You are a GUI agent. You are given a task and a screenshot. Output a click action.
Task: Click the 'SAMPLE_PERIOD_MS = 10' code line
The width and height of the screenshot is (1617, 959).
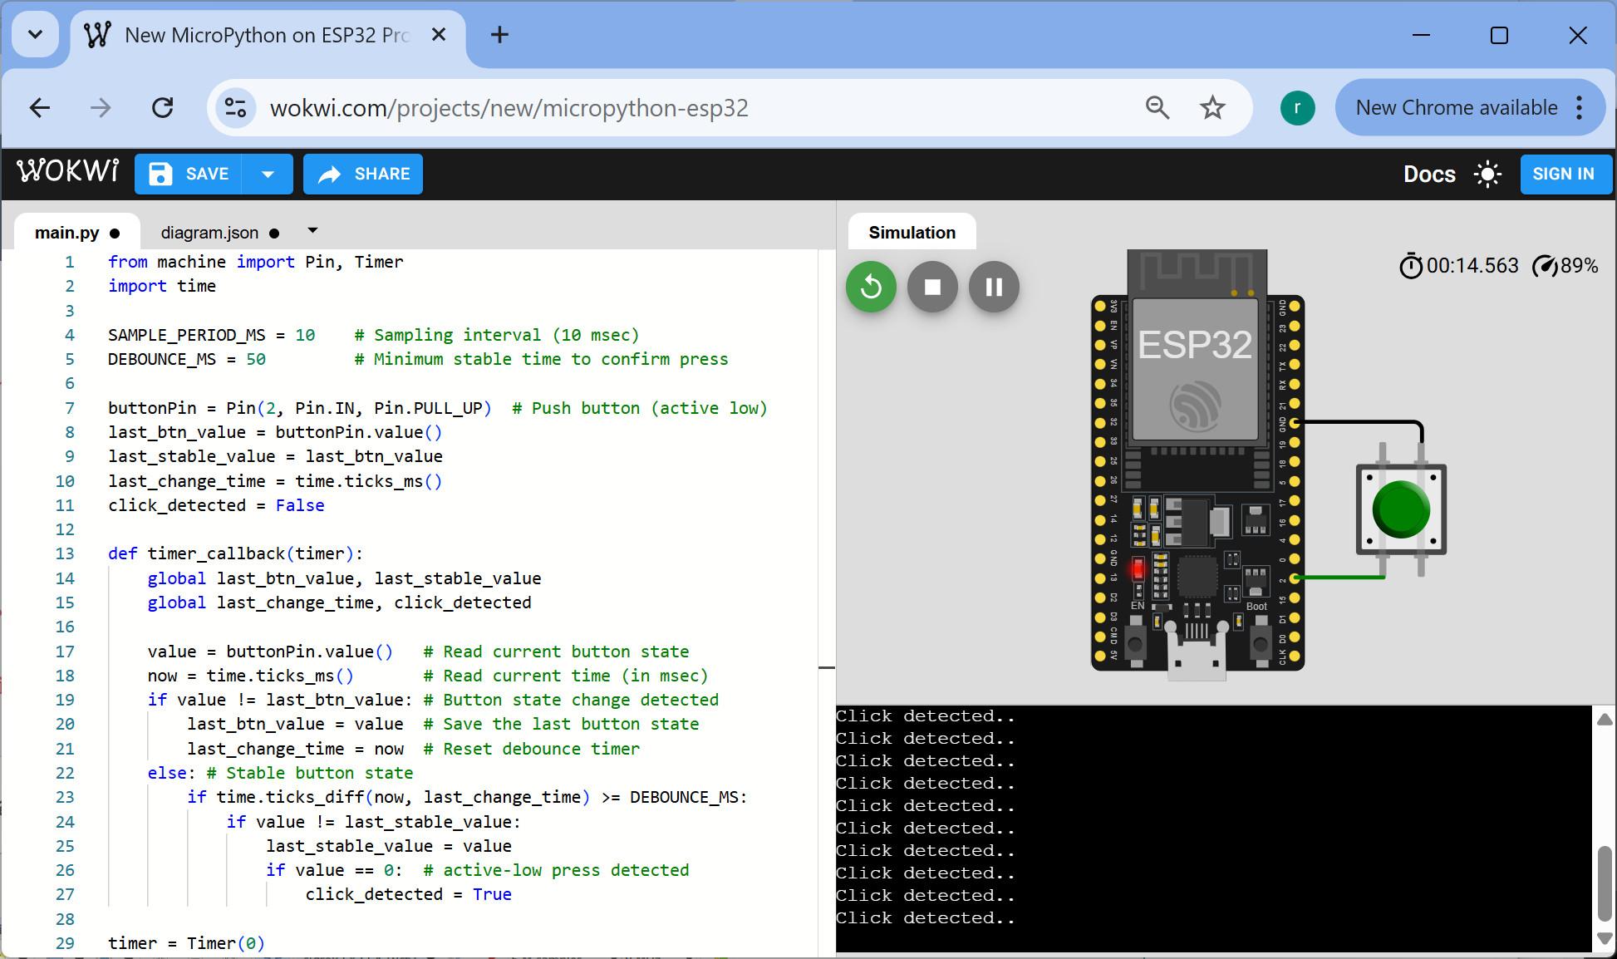tap(212, 335)
